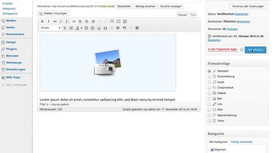The image size is (272, 153).
Task: Apply strikethrough formatting
Action: [55, 21]
